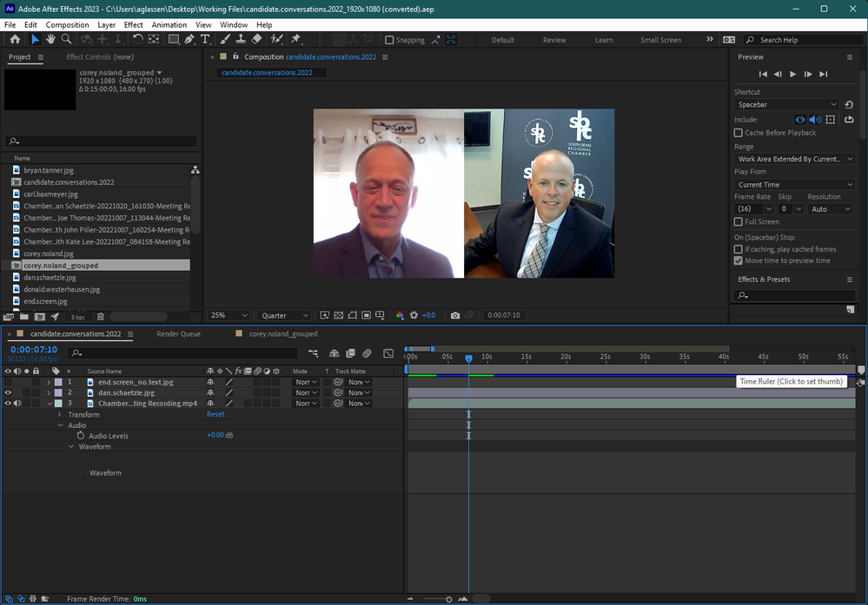Screen dimensions: 868x605
Task: Take snapshot with the camera icon
Action: tap(455, 316)
